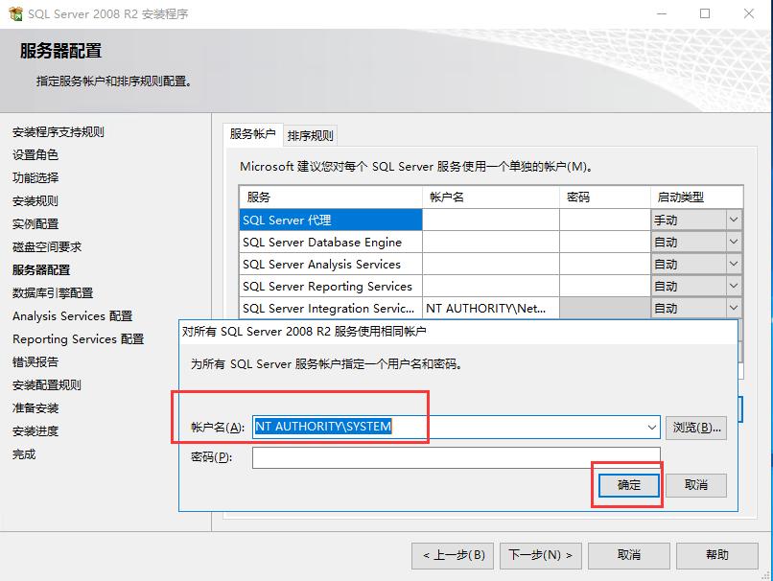The height and width of the screenshot is (581, 773).
Task: Expand the 帐户名 combo box list
Action: pos(649,427)
